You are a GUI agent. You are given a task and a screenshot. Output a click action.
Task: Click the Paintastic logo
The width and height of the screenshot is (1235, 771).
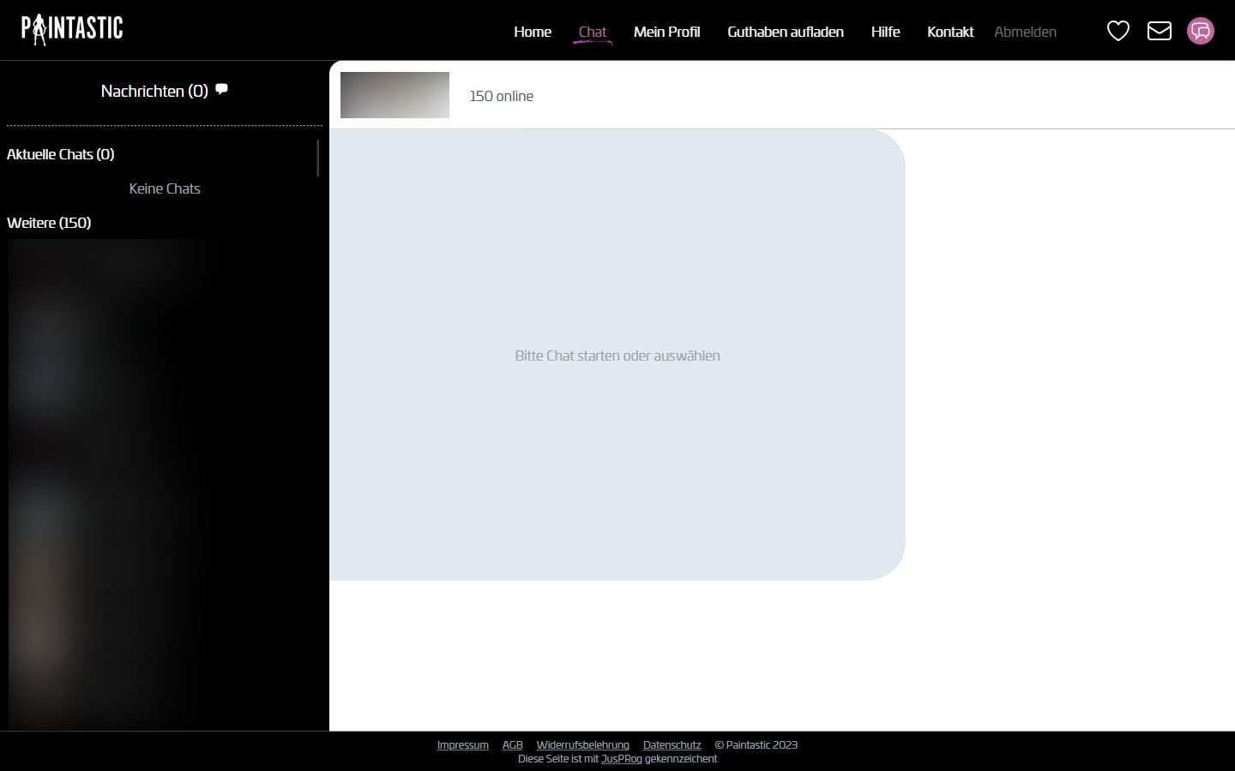pyautogui.click(x=72, y=29)
